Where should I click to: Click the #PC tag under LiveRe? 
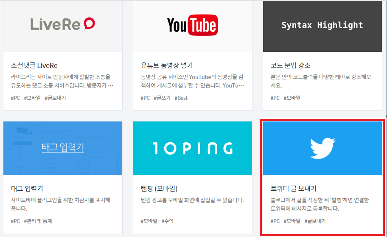point(15,98)
